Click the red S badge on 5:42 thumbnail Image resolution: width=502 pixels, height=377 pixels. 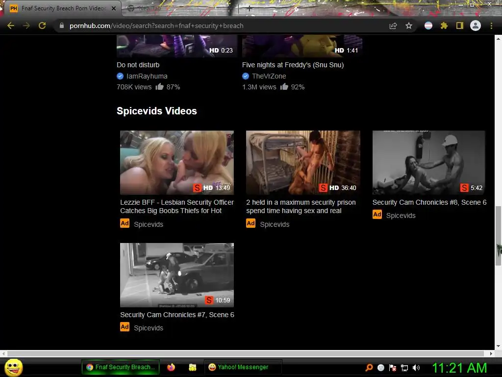coord(464,188)
